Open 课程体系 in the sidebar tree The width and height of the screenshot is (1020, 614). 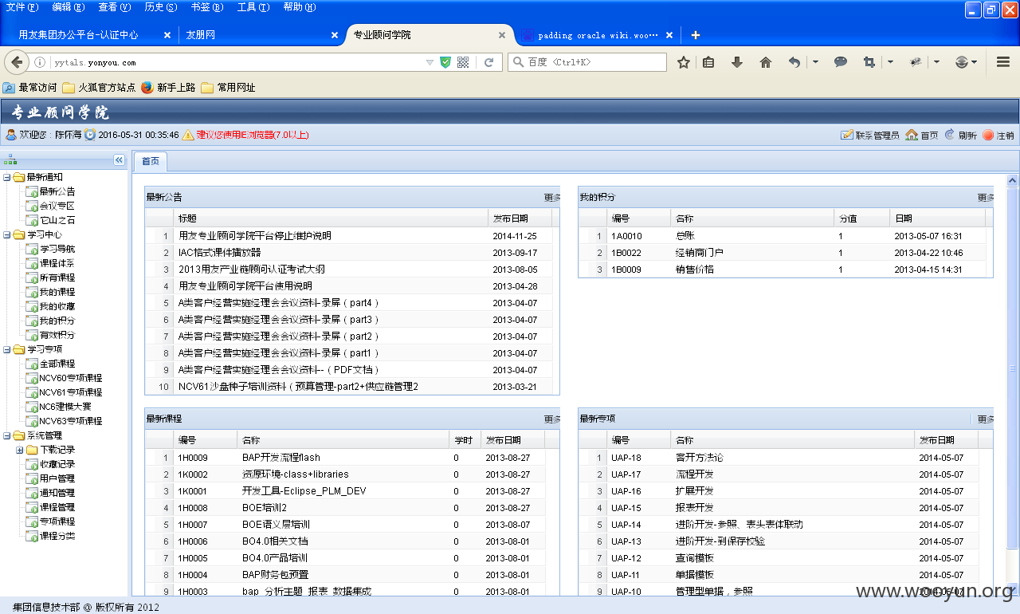(x=57, y=263)
